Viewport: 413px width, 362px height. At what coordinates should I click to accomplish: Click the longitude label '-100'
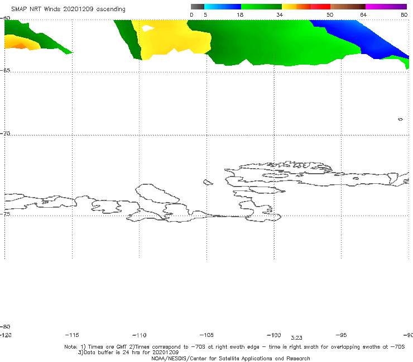274,335
